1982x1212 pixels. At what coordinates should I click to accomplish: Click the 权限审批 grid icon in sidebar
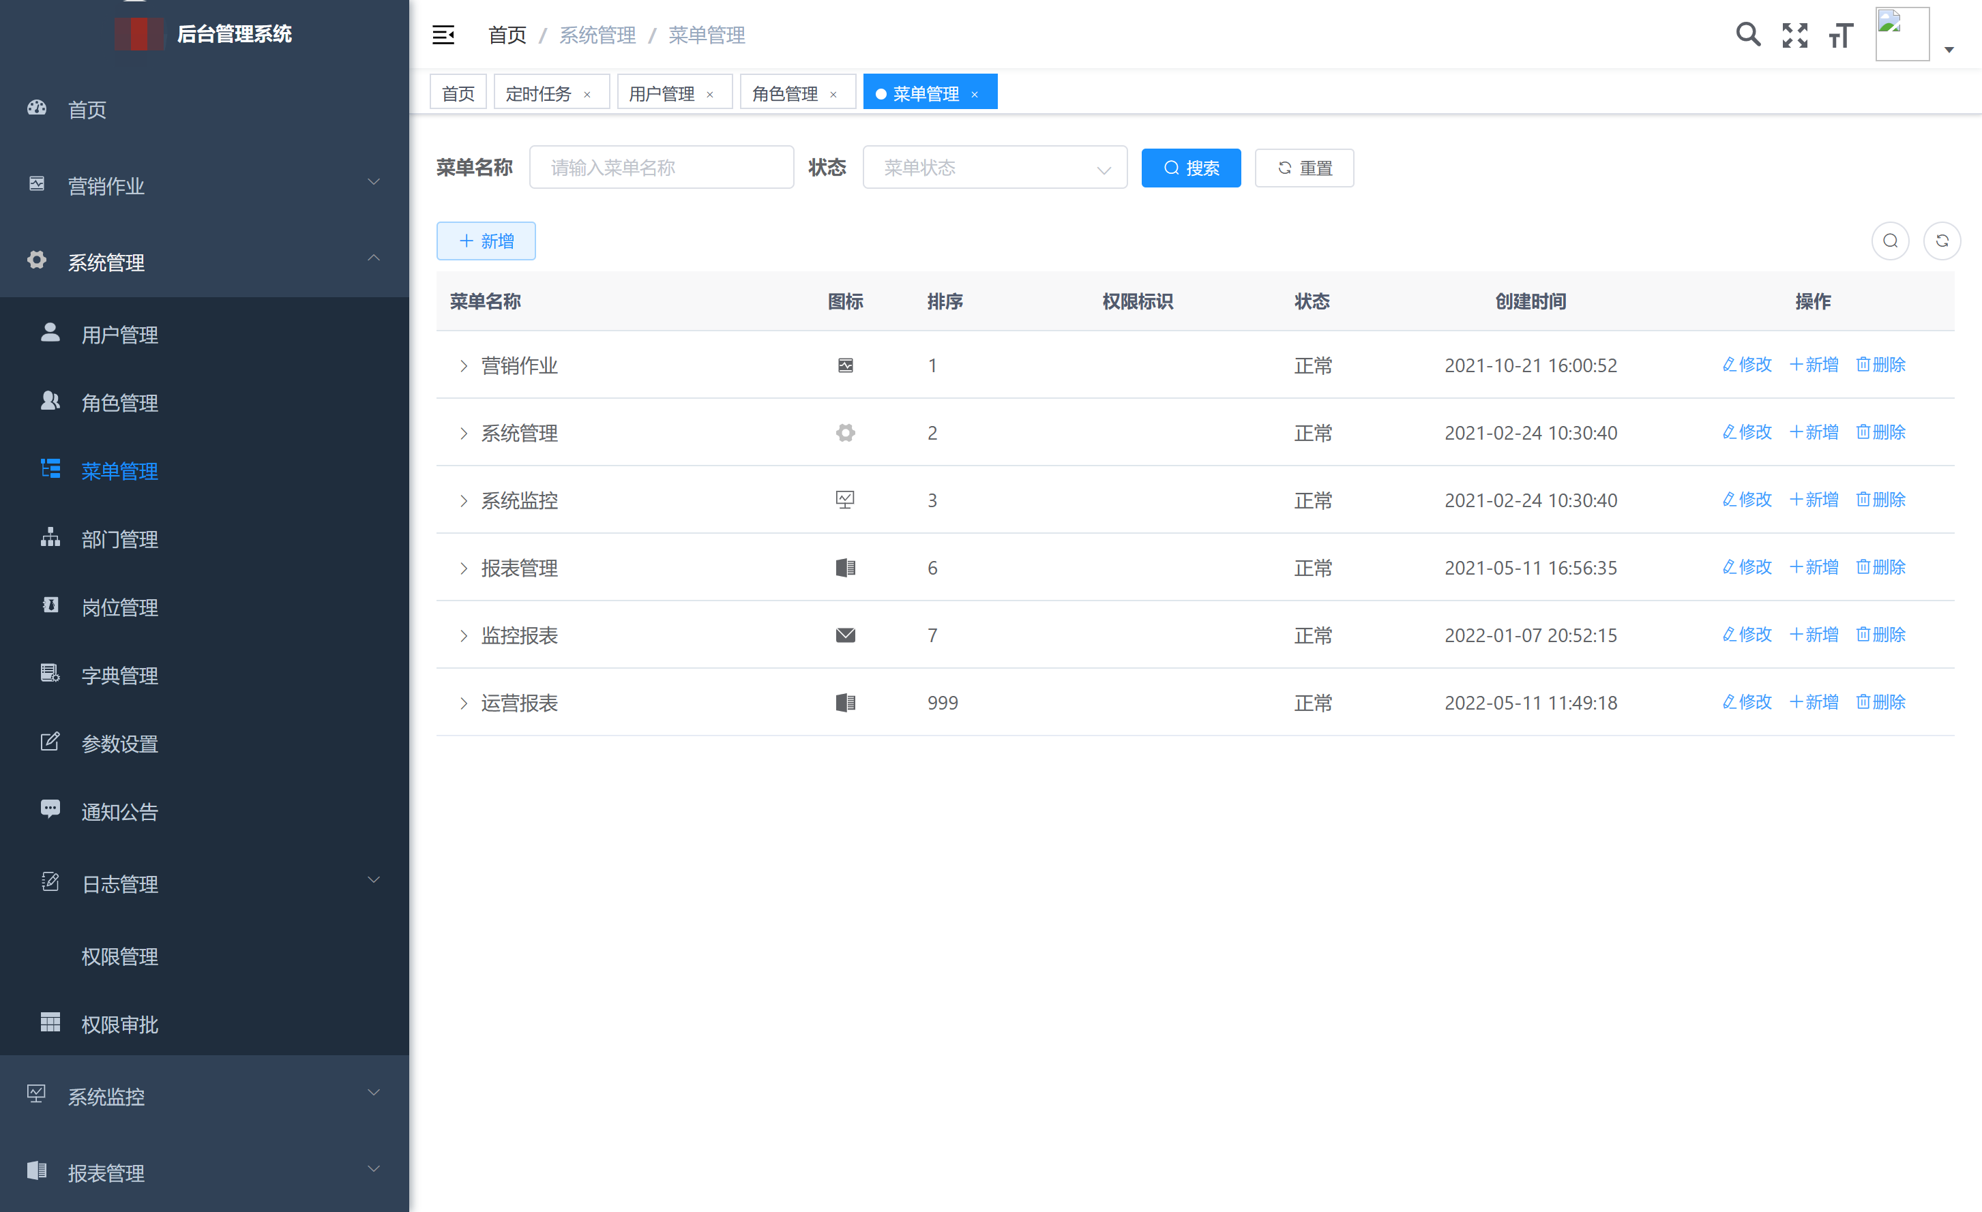click(x=50, y=1022)
